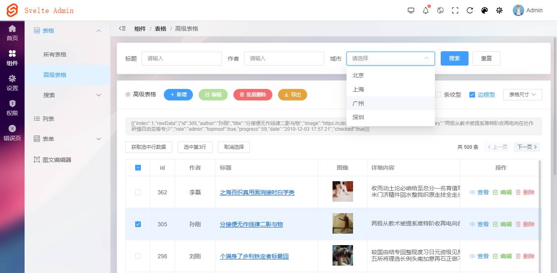Click the fullscreen icon in the header
Screen dimensions: 557x273
[x=455, y=10]
